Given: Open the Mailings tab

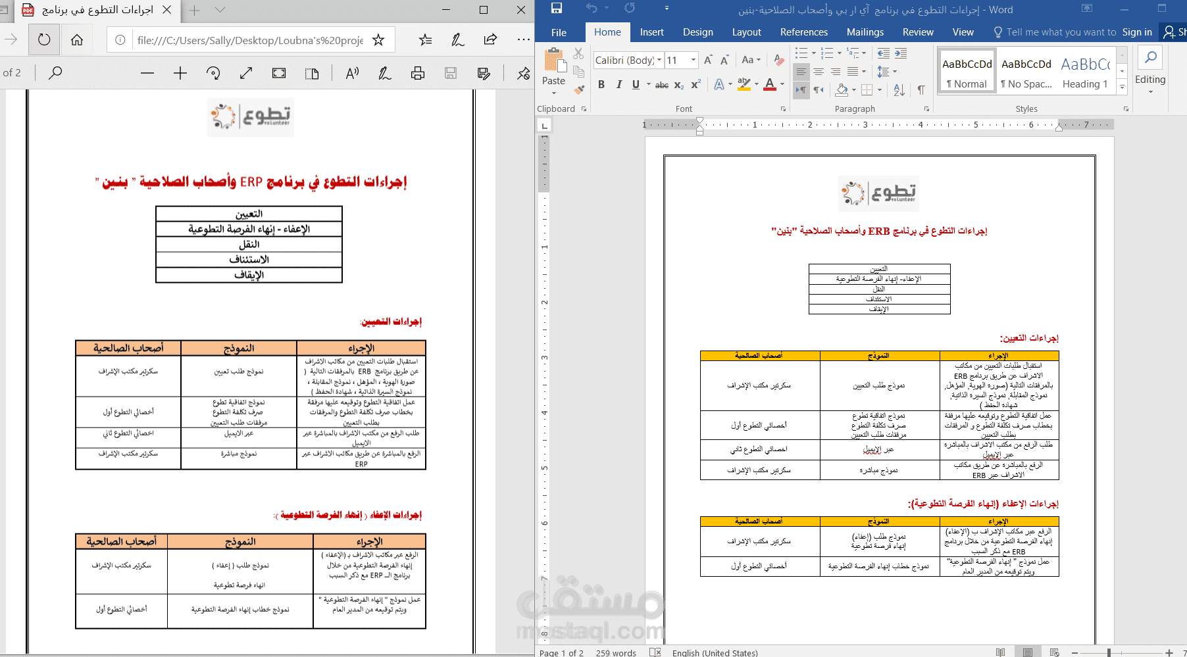Looking at the screenshot, I should coord(865,32).
